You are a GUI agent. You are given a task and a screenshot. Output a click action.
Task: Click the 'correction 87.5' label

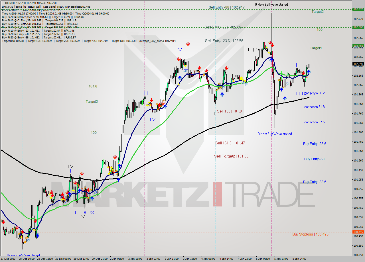click(x=315, y=122)
